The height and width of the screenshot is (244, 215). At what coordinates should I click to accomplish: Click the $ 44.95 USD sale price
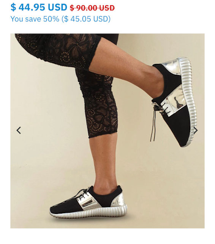[x=39, y=7]
